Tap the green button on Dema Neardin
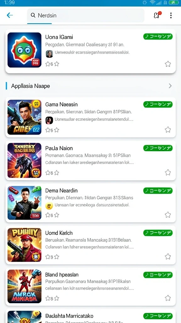This screenshot has width=181, height=323. [x=158, y=191]
